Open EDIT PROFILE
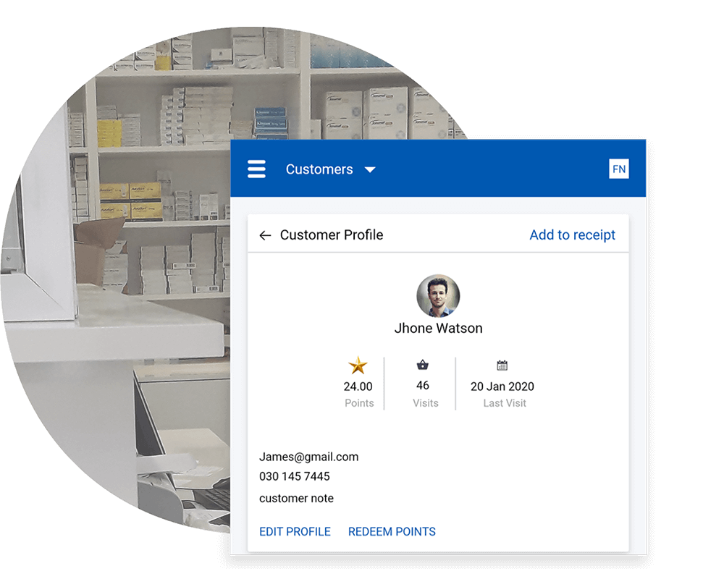The width and height of the screenshot is (724, 579). click(295, 532)
